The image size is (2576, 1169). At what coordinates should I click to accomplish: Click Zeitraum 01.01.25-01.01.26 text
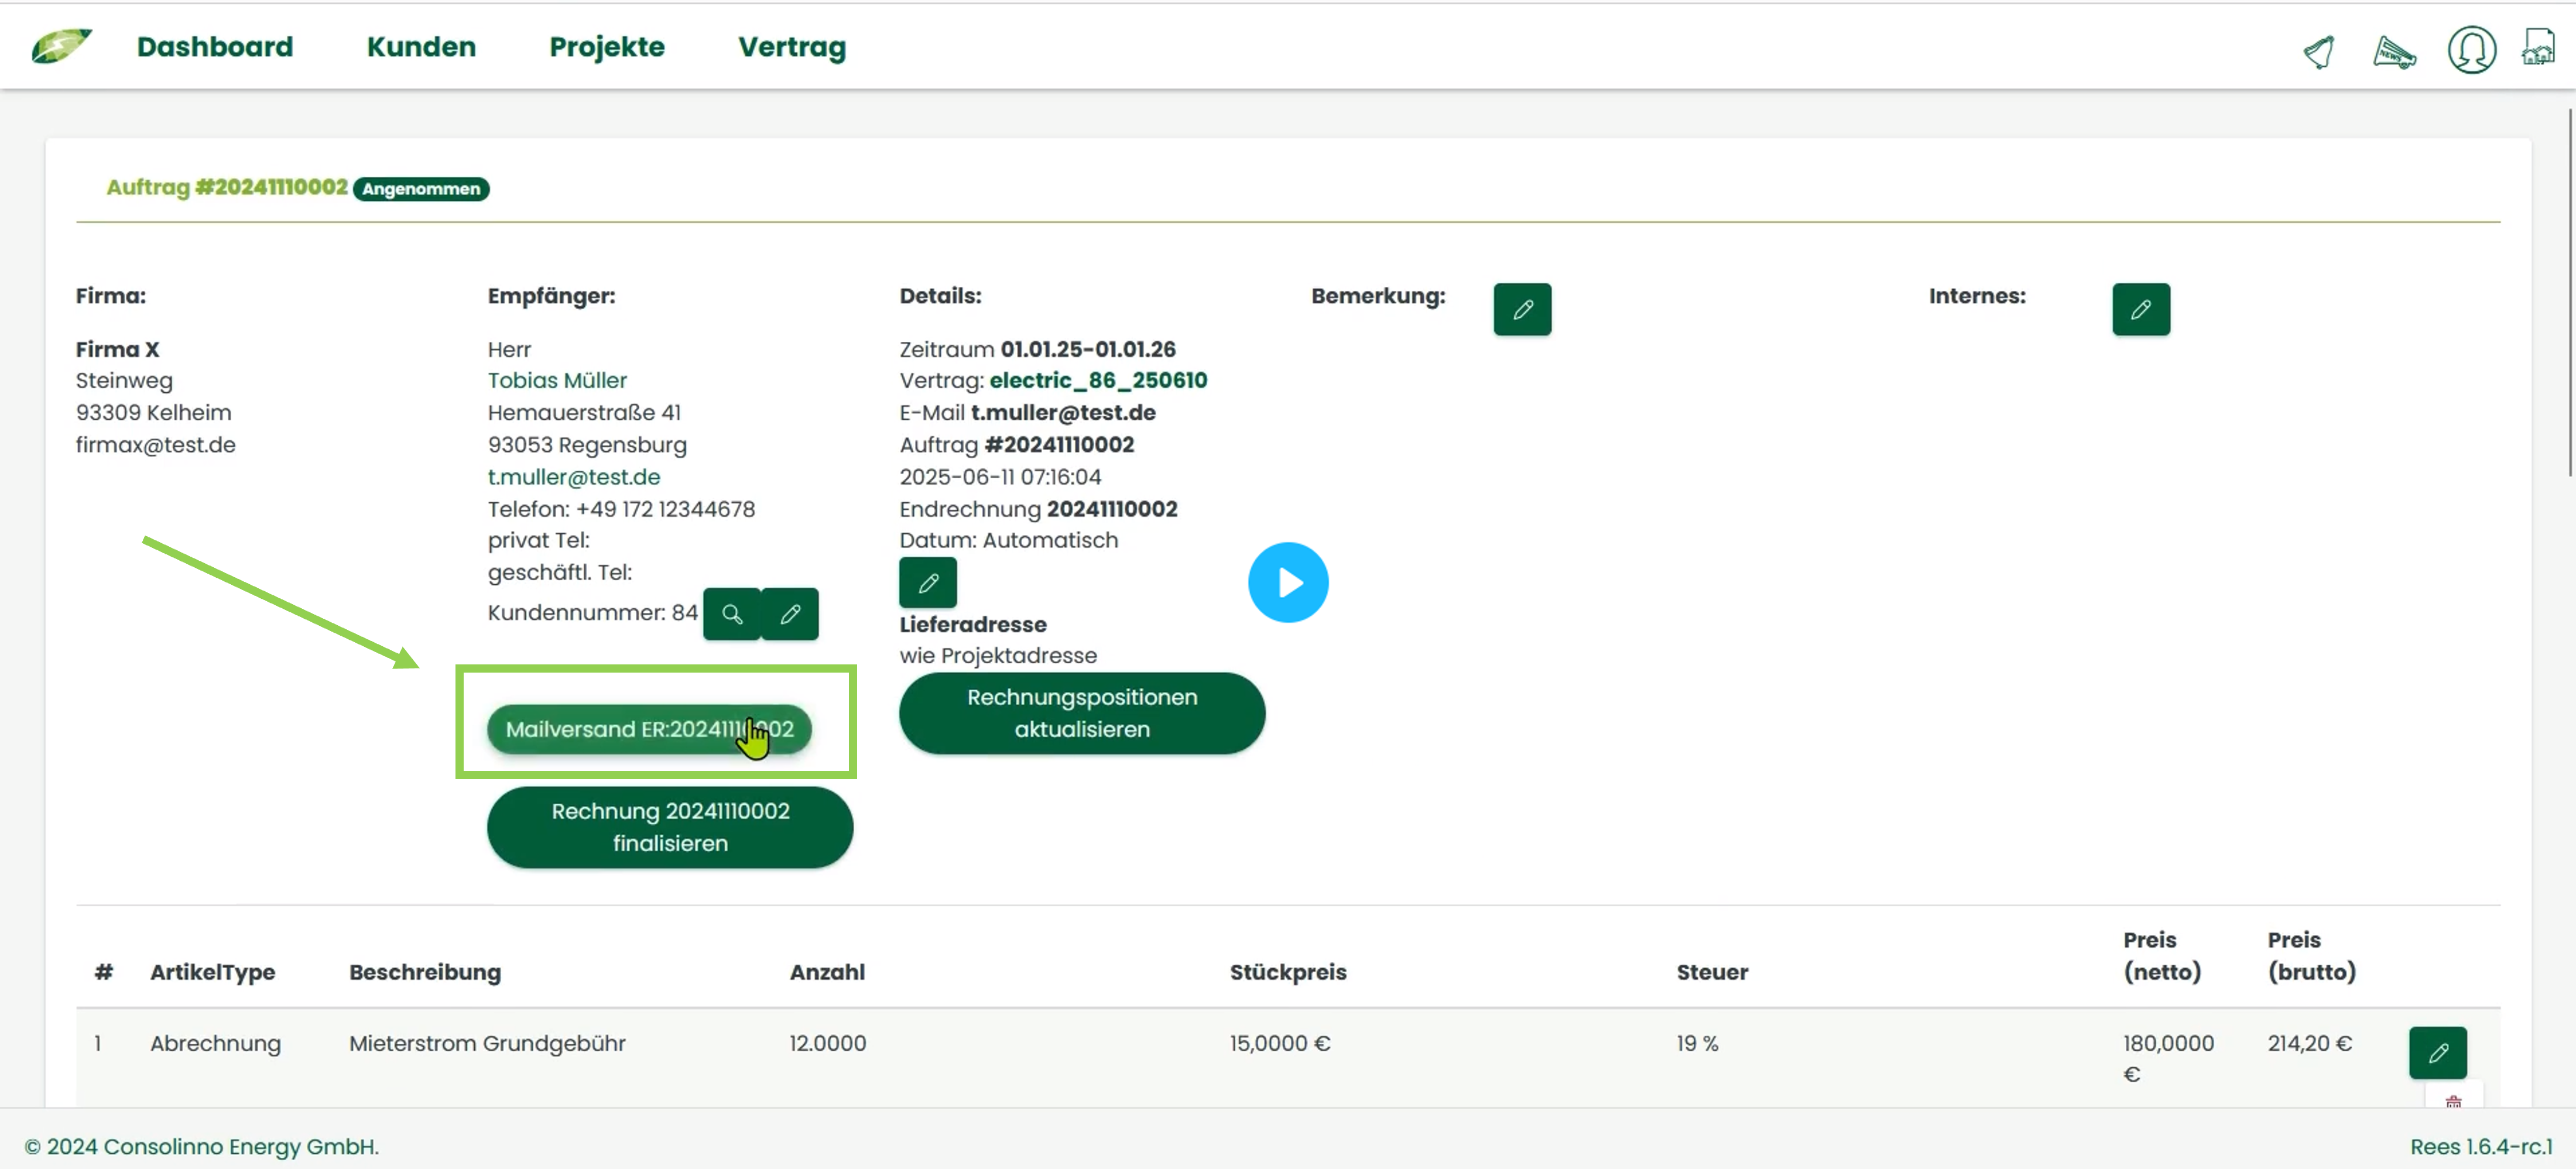[1037, 349]
